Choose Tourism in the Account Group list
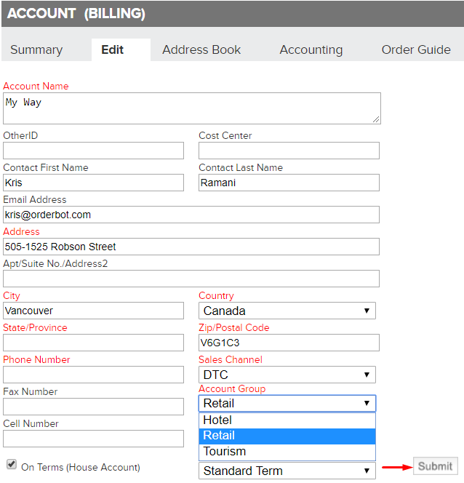Screen dimensions: 464x483 pos(287,452)
